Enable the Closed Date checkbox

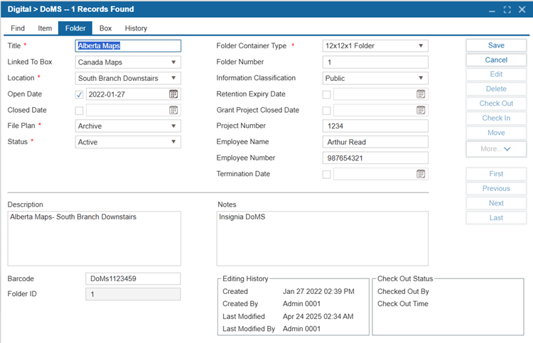pyautogui.click(x=79, y=110)
